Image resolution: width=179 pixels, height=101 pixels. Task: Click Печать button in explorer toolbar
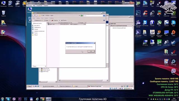pyautogui.click(x=64, y=20)
